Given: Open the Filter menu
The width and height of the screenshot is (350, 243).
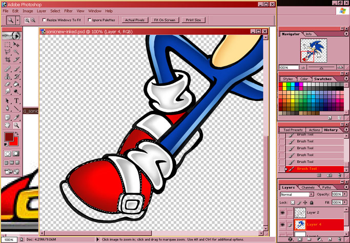Looking at the screenshot, I should click(68, 11).
